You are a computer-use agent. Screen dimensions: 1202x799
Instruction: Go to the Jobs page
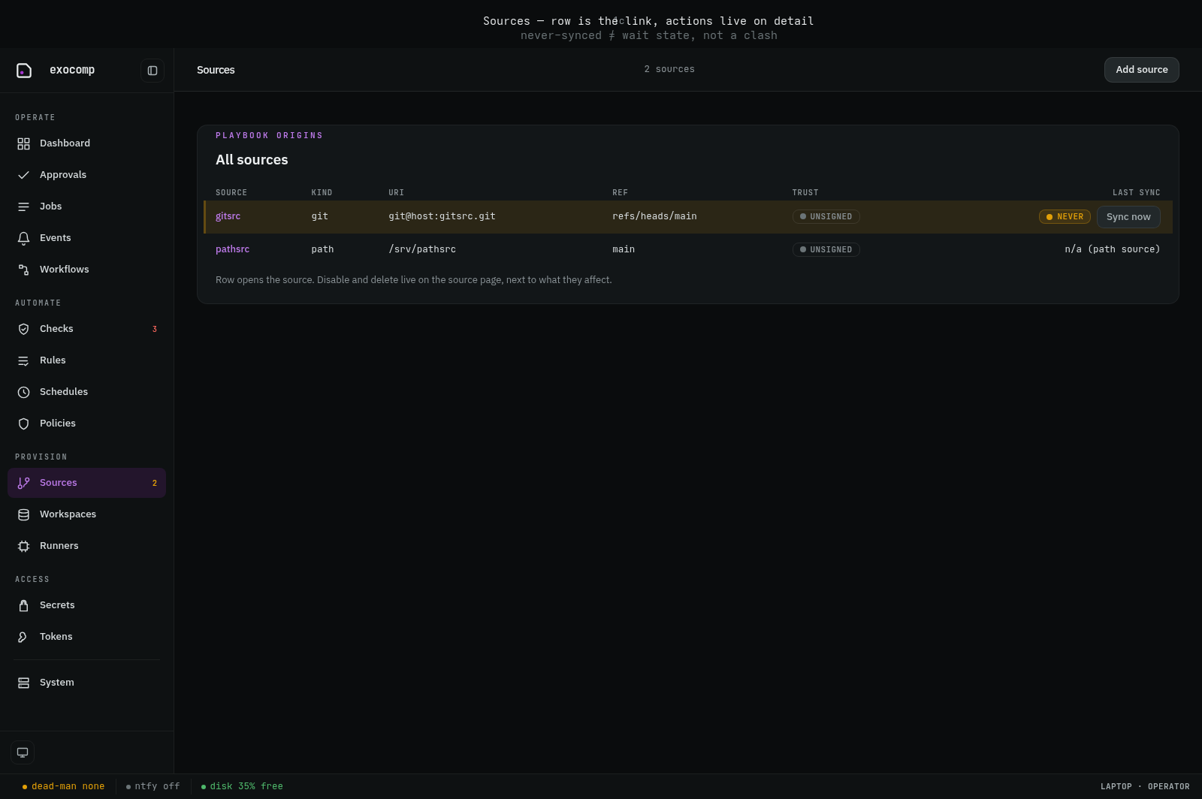[x=86, y=207]
